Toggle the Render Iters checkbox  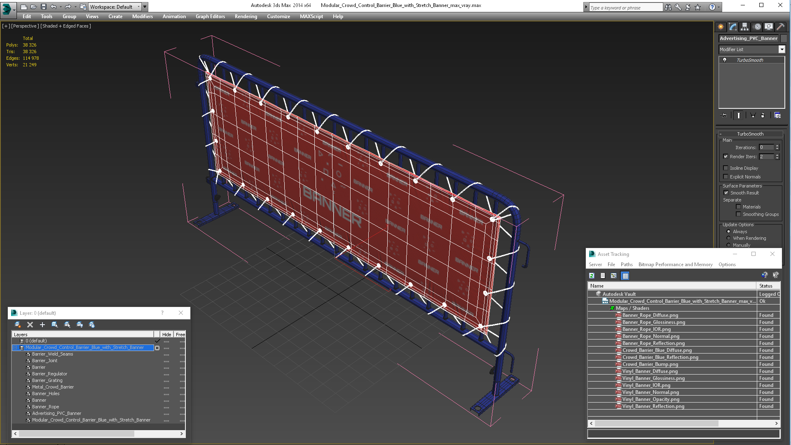pos(725,157)
